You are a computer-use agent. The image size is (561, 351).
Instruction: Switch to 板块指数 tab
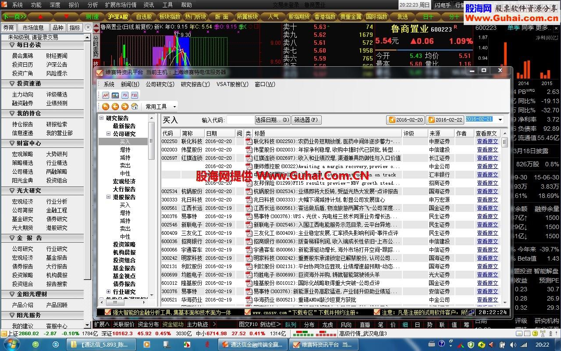click(170, 17)
